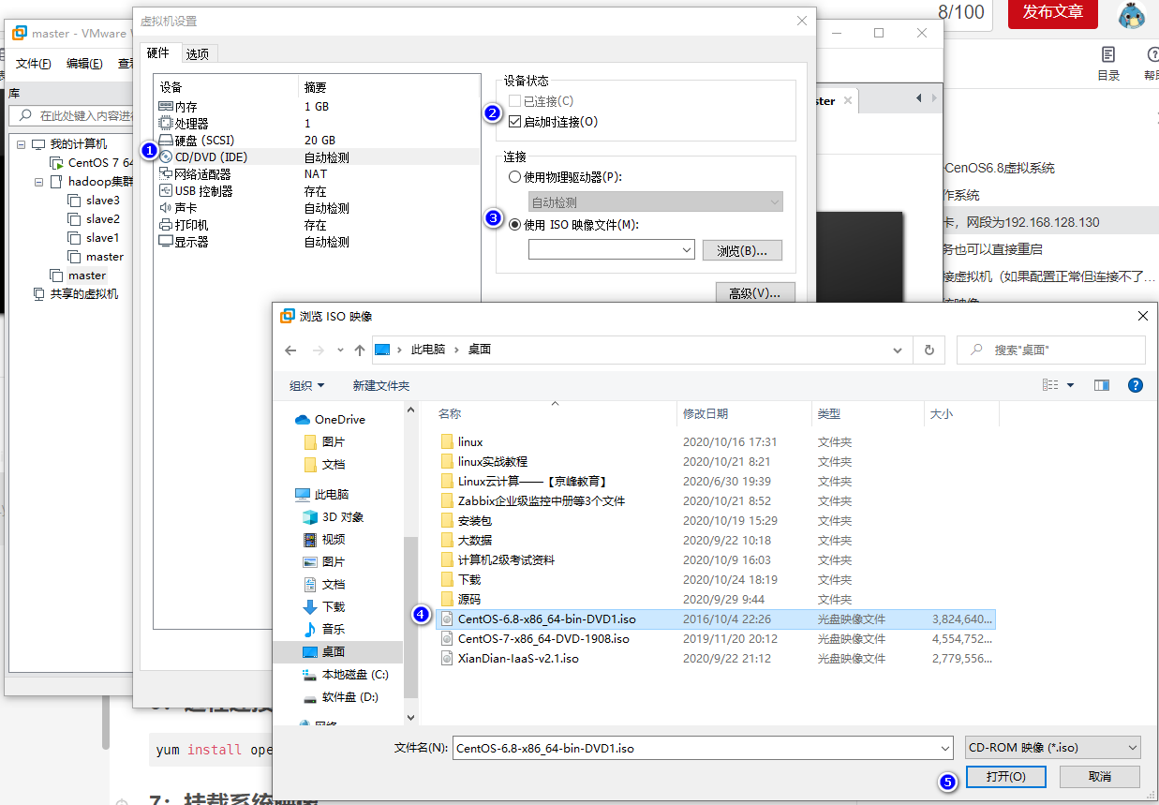Open the file name combo box dropdown arrow
The height and width of the screenshot is (805, 1159).
click(944, 748)
